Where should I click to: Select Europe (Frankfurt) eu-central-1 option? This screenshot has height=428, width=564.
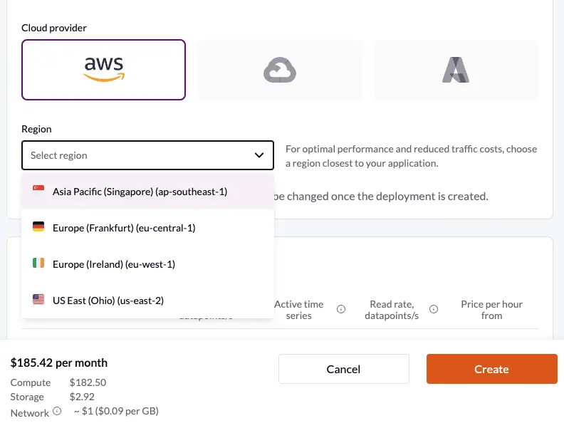pos(124,228)
